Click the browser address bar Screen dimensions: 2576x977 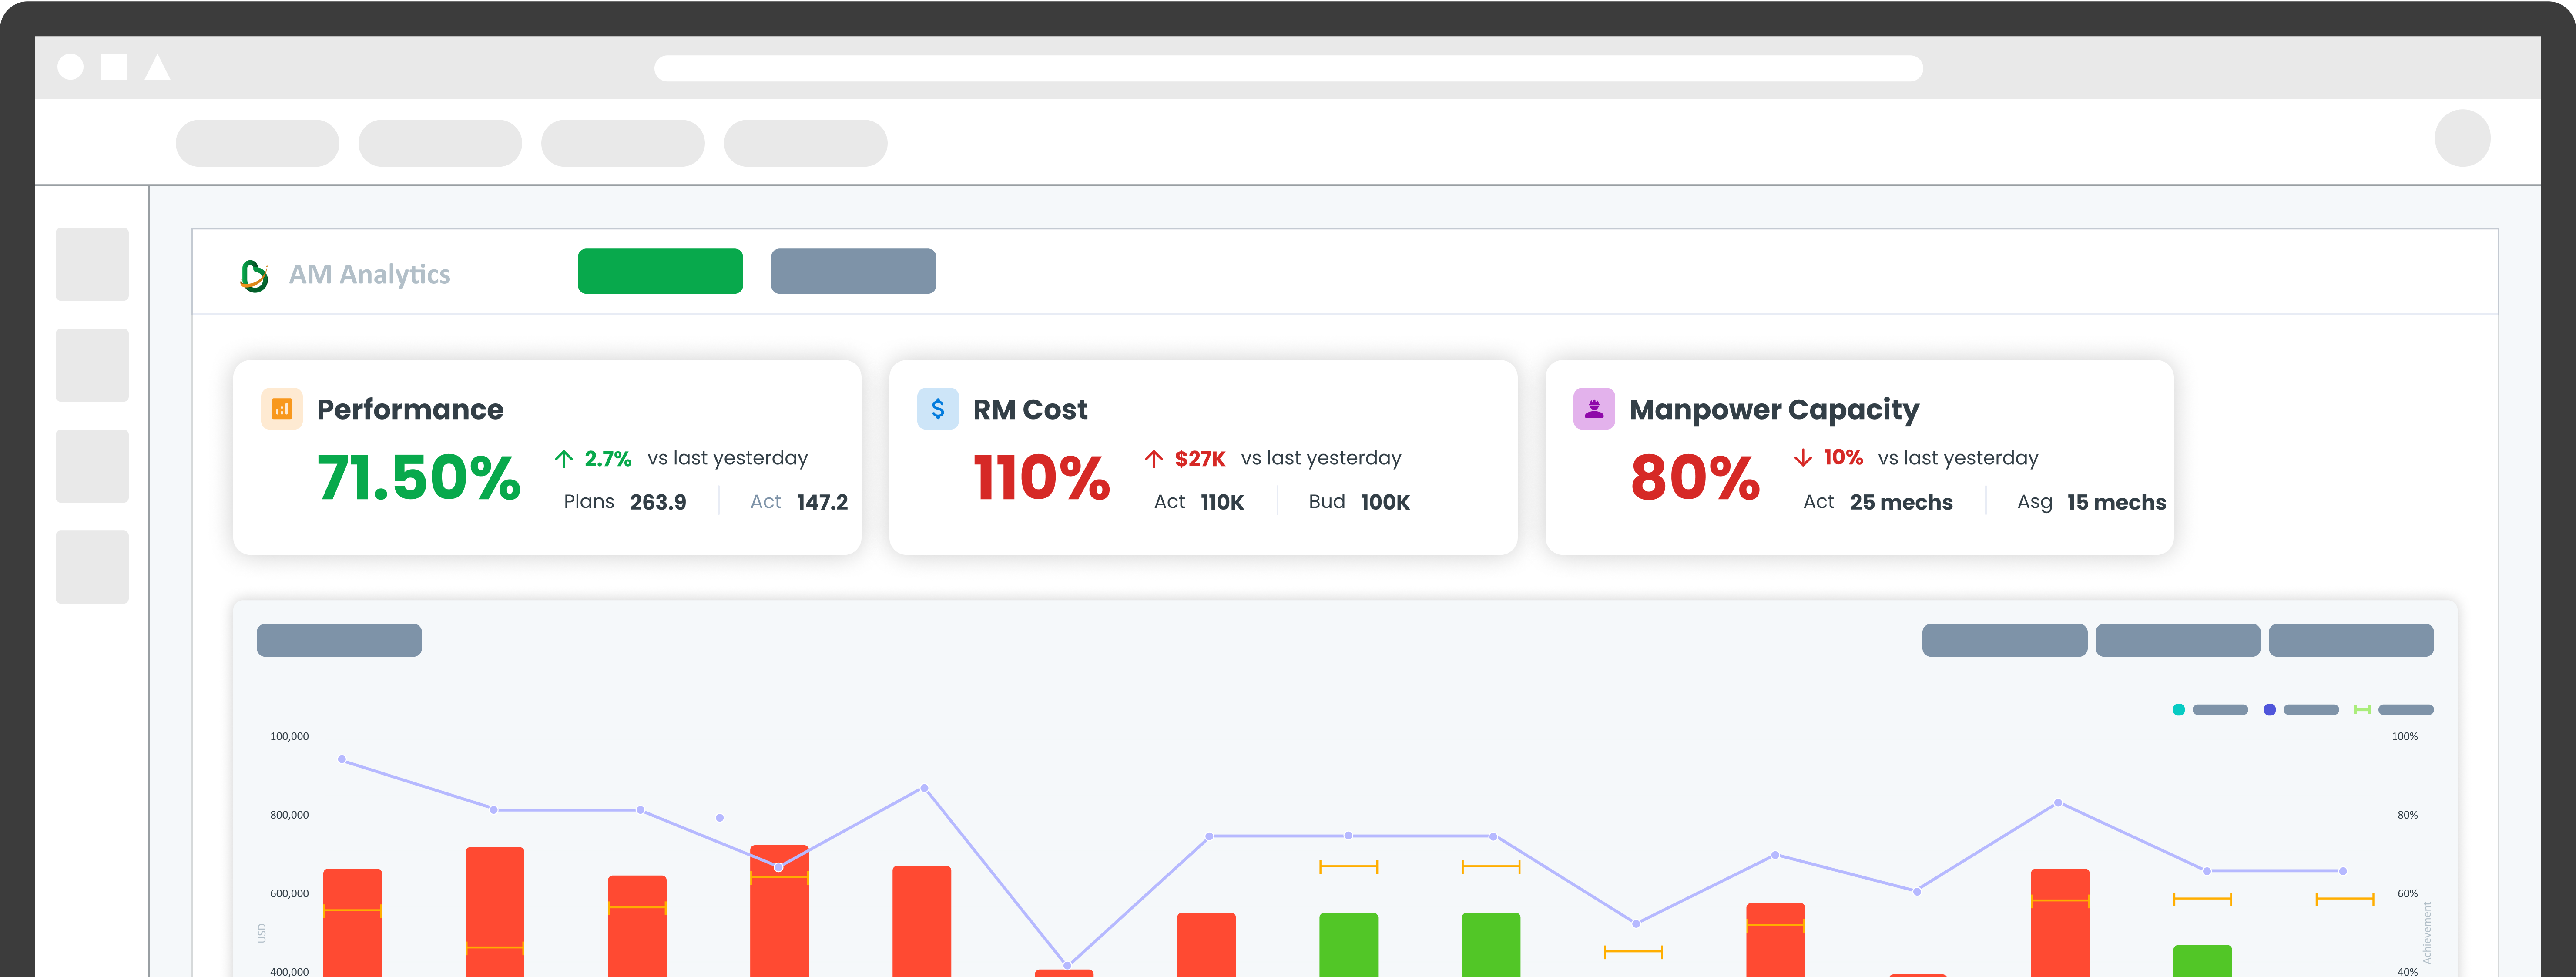click(1288, 68)
